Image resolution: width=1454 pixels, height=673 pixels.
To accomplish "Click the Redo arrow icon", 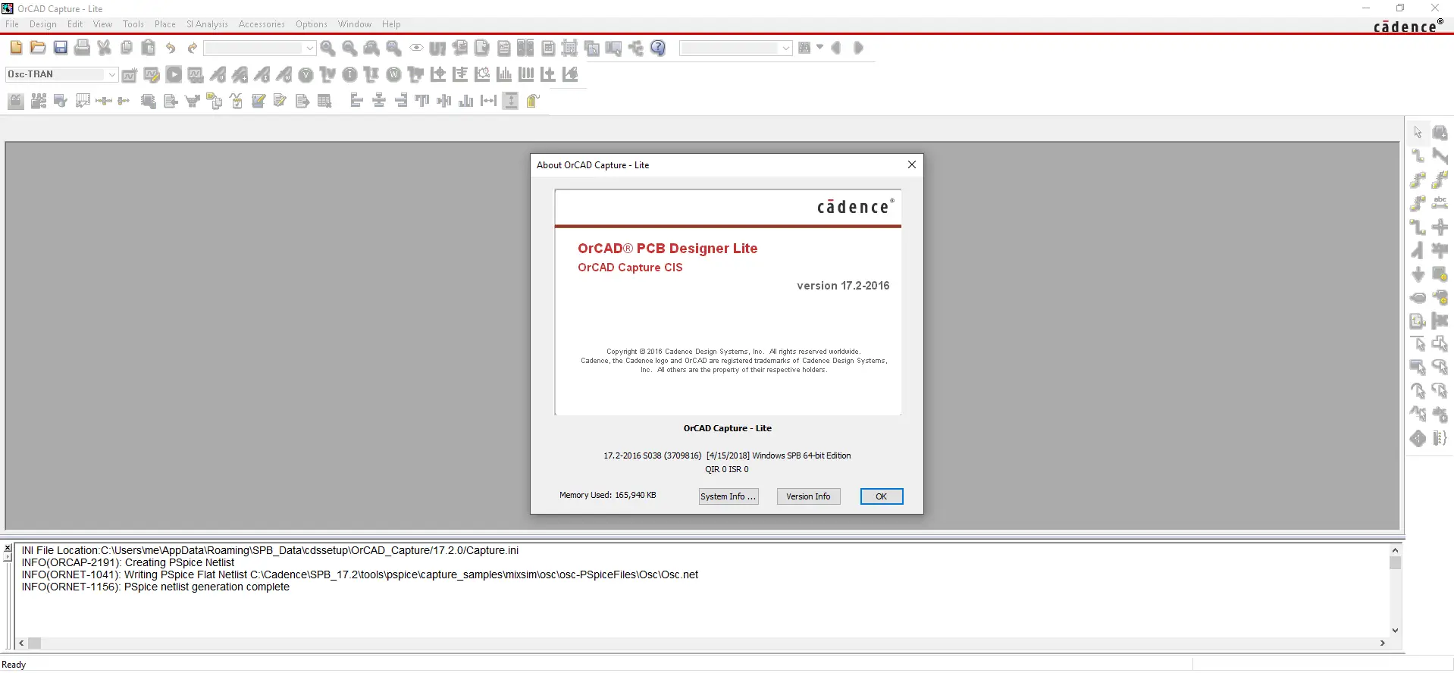I will [x=193, y=48].
